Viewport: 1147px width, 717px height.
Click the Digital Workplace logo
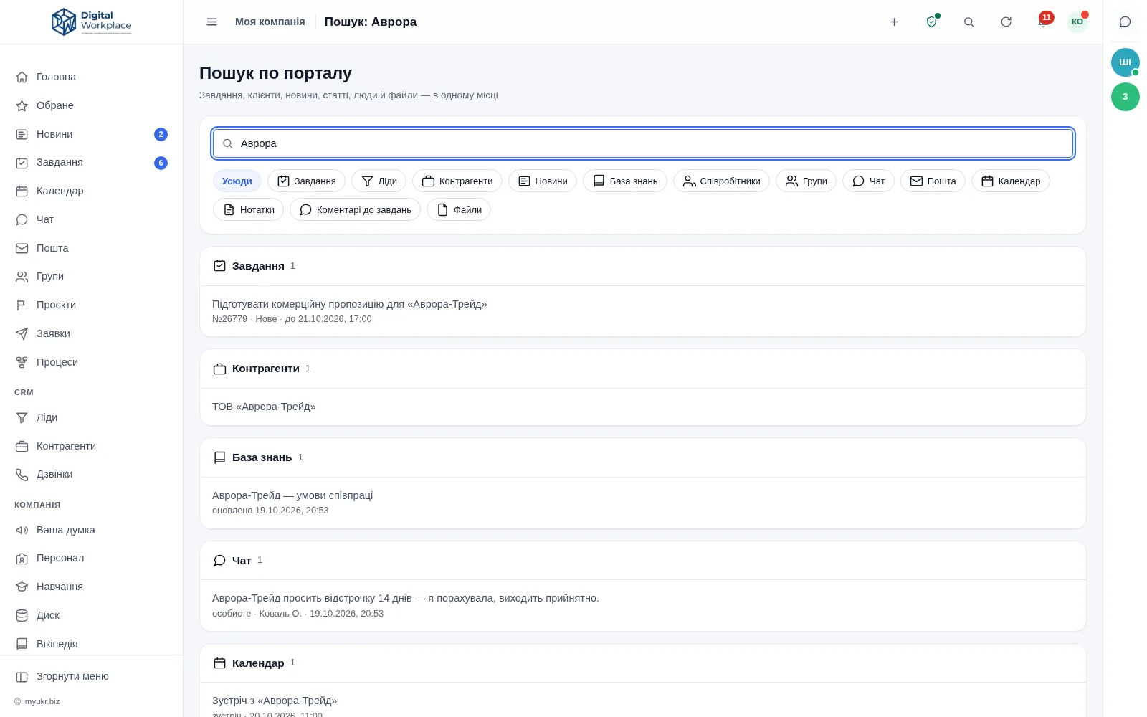[91, 22]
